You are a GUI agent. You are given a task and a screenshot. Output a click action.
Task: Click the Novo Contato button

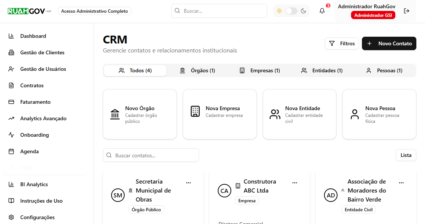pos(389,43)
